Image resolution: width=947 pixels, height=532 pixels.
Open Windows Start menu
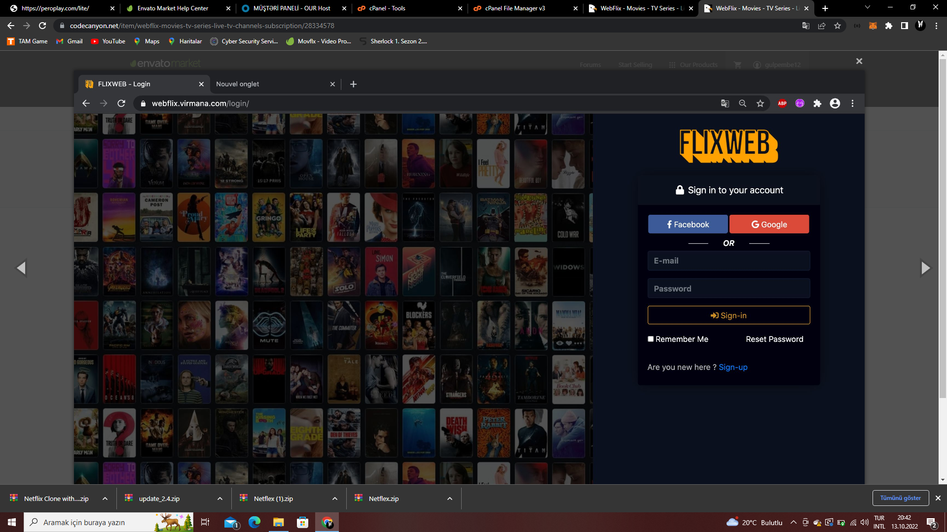click(x=12, y=522)
